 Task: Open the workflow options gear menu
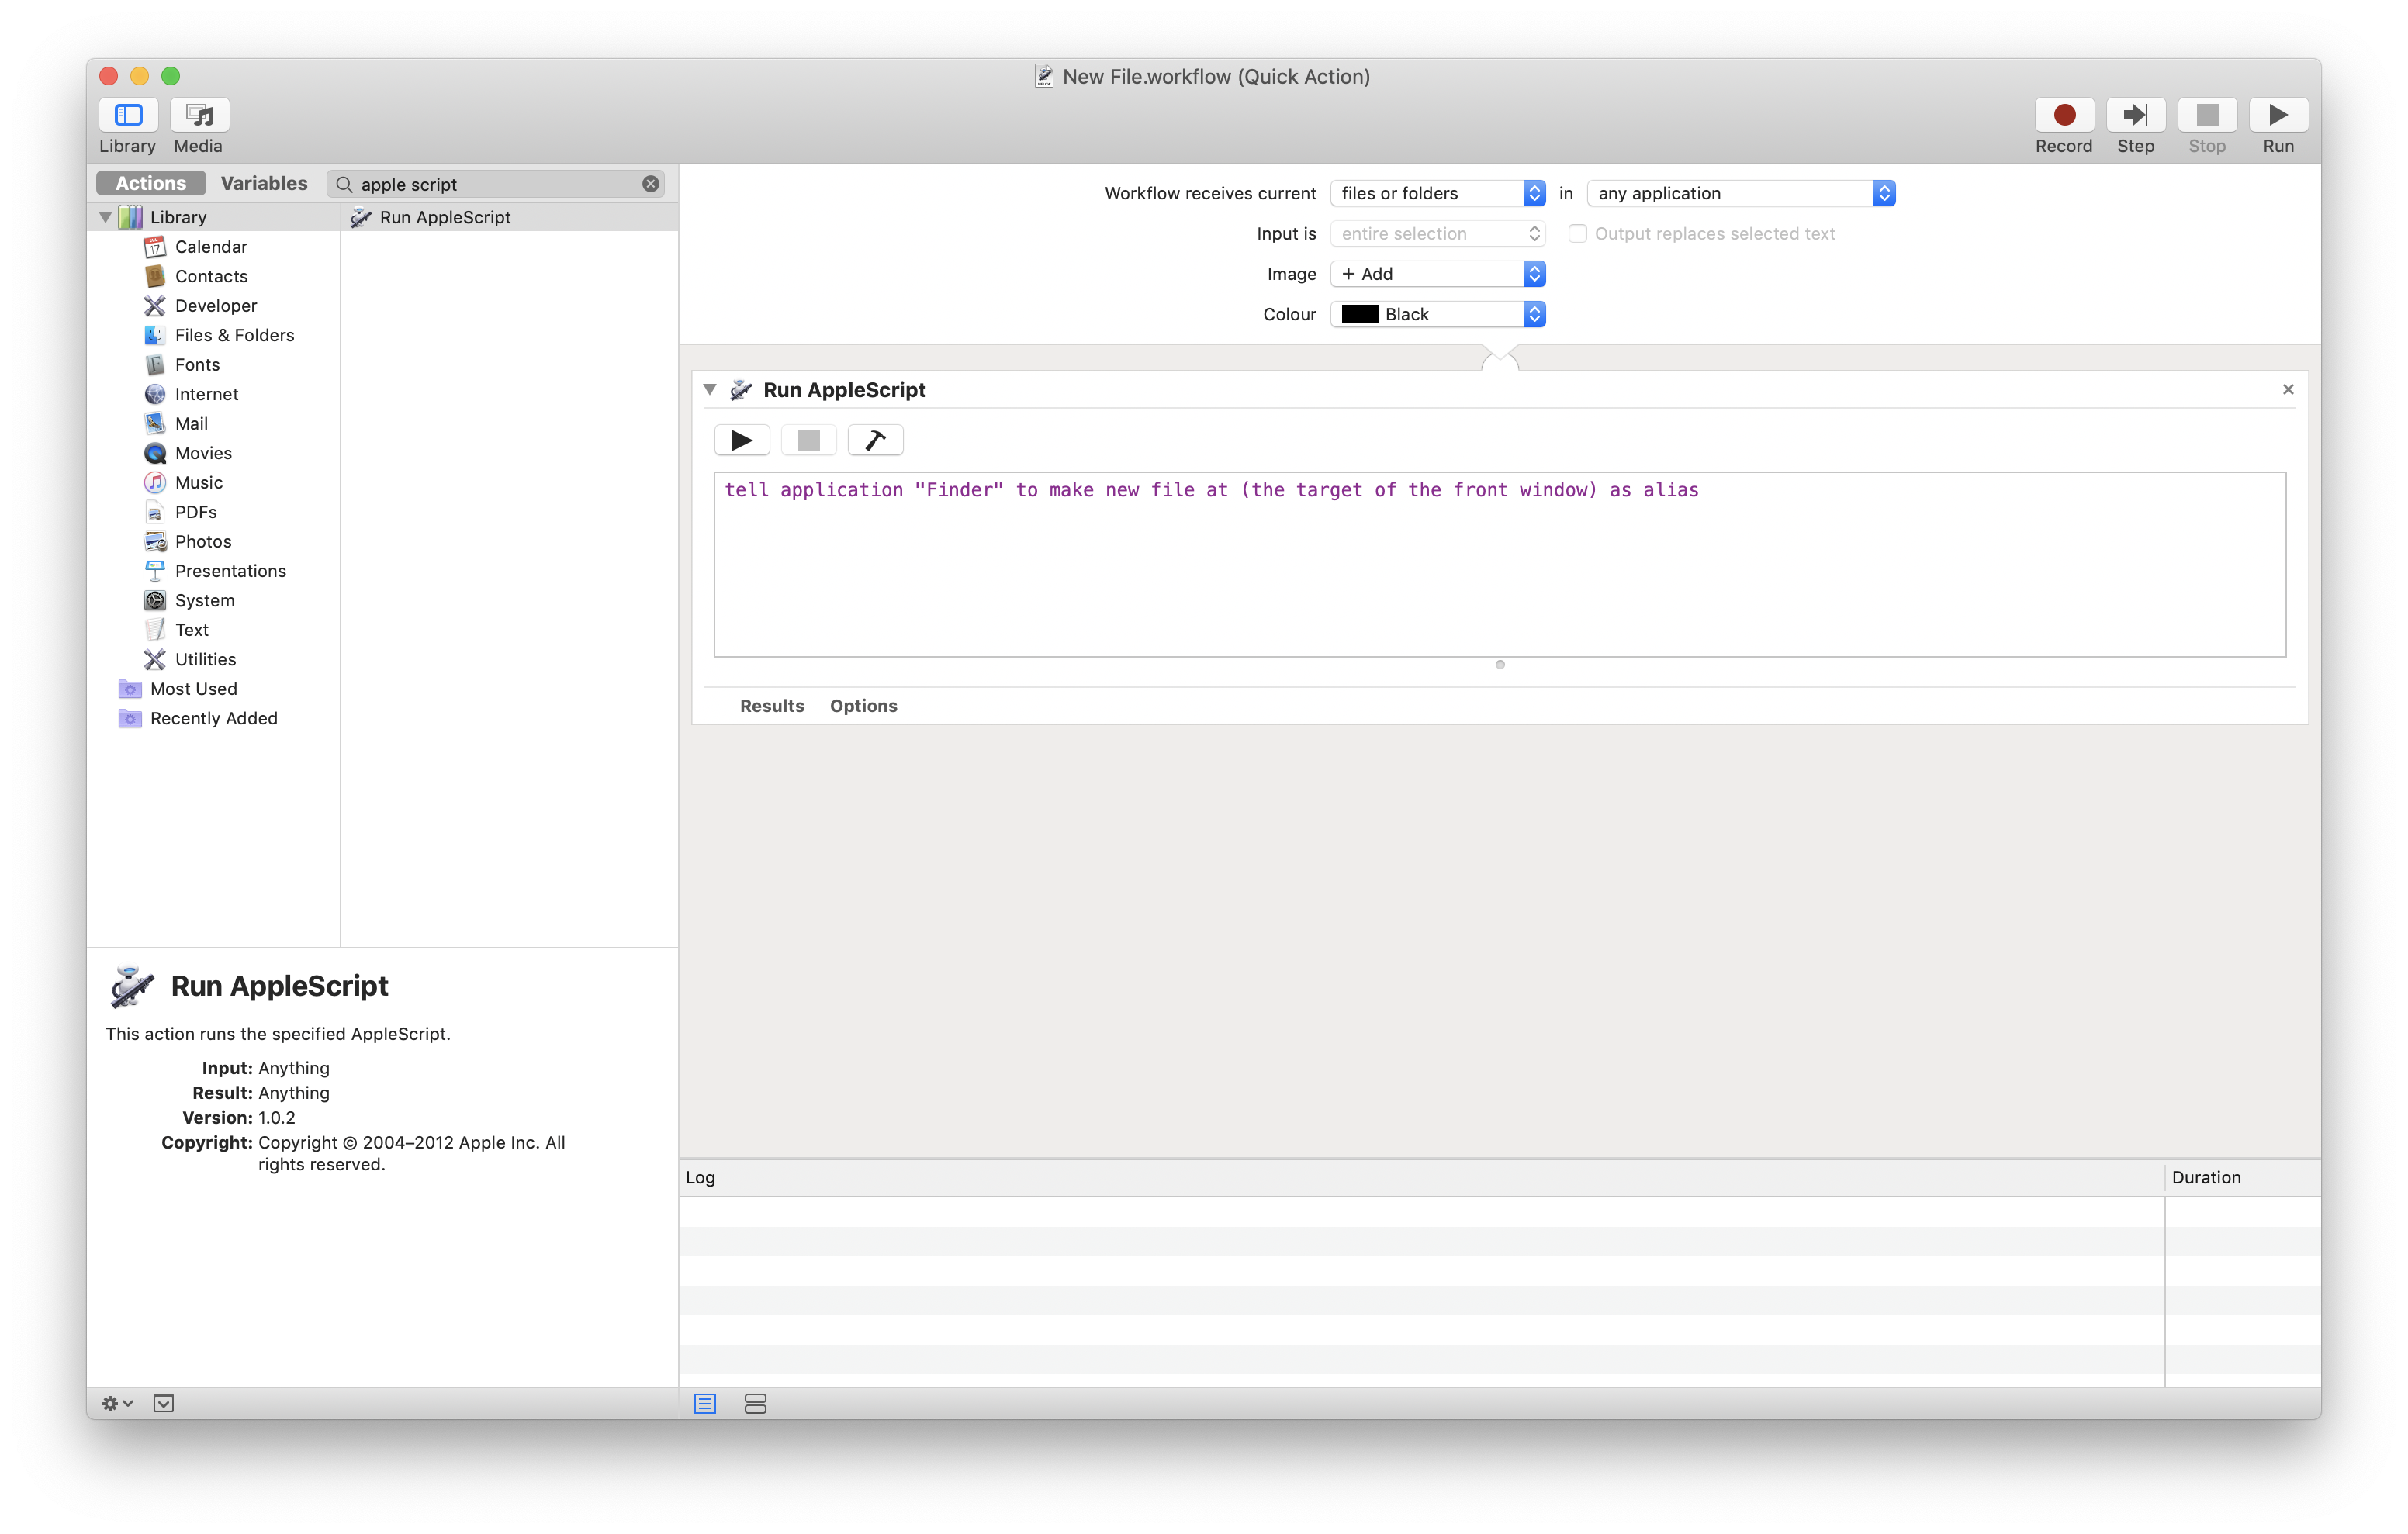115,1403
